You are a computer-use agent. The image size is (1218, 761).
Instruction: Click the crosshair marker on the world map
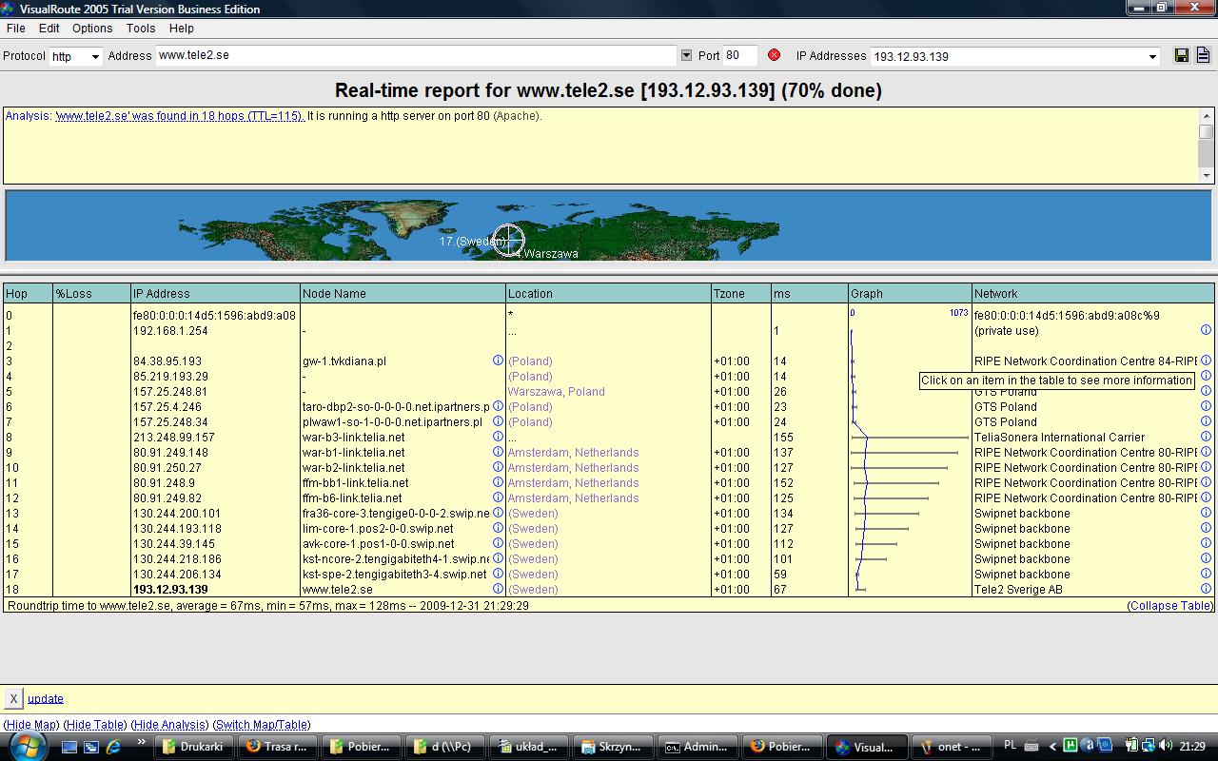pos(508,241)
